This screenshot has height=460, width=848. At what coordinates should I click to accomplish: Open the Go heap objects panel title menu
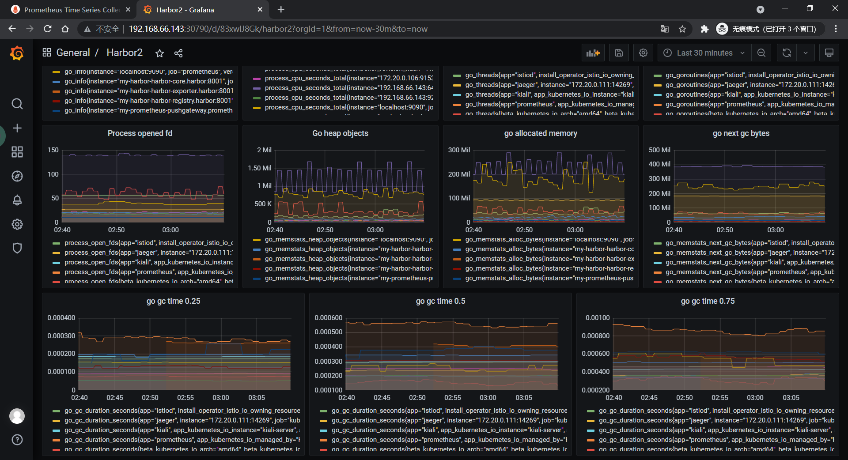click(x=340, y=133)
